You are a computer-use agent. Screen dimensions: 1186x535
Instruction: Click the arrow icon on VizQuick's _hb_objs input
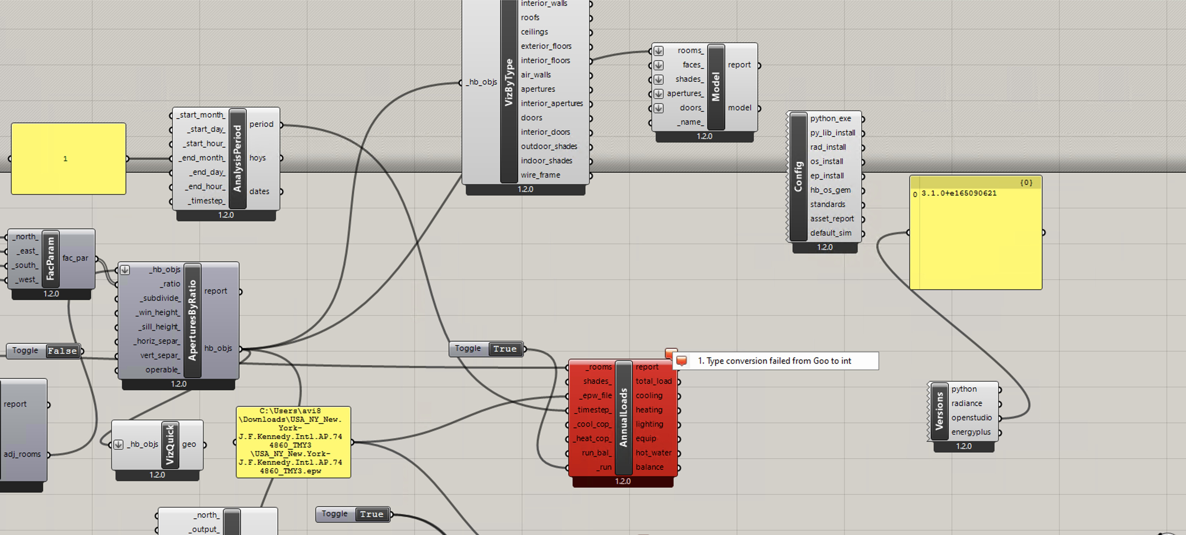[118, 444]
